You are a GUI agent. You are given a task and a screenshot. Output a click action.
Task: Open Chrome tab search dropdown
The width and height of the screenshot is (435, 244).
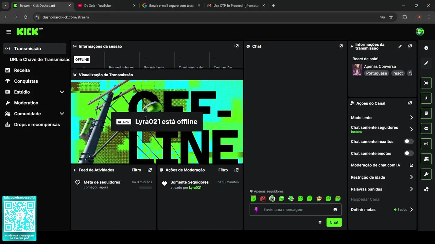5,5
